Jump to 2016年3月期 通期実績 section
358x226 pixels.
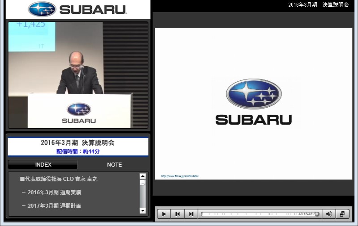click(51, 193)
